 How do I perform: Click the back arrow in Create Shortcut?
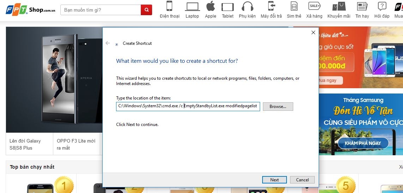click(x=108, y=43)
